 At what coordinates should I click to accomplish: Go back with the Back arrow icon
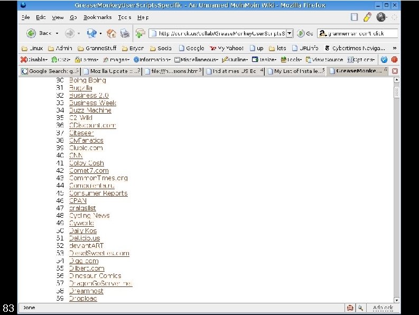click(x=31, y=33)
